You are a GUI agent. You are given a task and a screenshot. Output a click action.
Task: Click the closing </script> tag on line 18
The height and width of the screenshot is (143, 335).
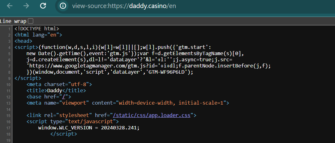click(64, 134)
